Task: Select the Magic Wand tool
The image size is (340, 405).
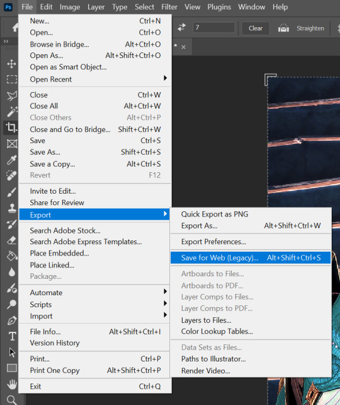Action: pyautogui.click(x=12, y=111)
